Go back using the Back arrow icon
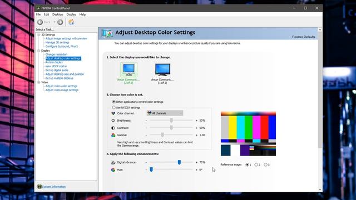 pyautogui.click(x=40, y=22)
